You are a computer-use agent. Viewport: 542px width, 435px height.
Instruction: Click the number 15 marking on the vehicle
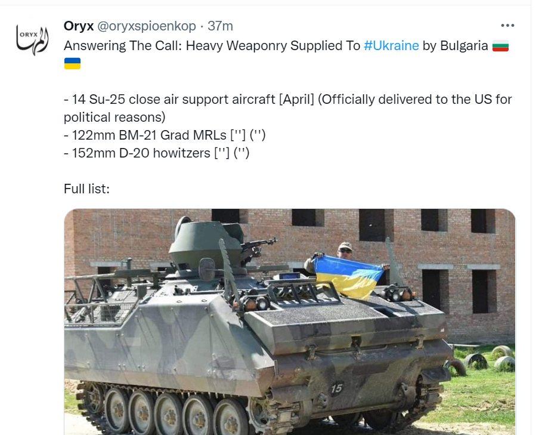[336, 389]
